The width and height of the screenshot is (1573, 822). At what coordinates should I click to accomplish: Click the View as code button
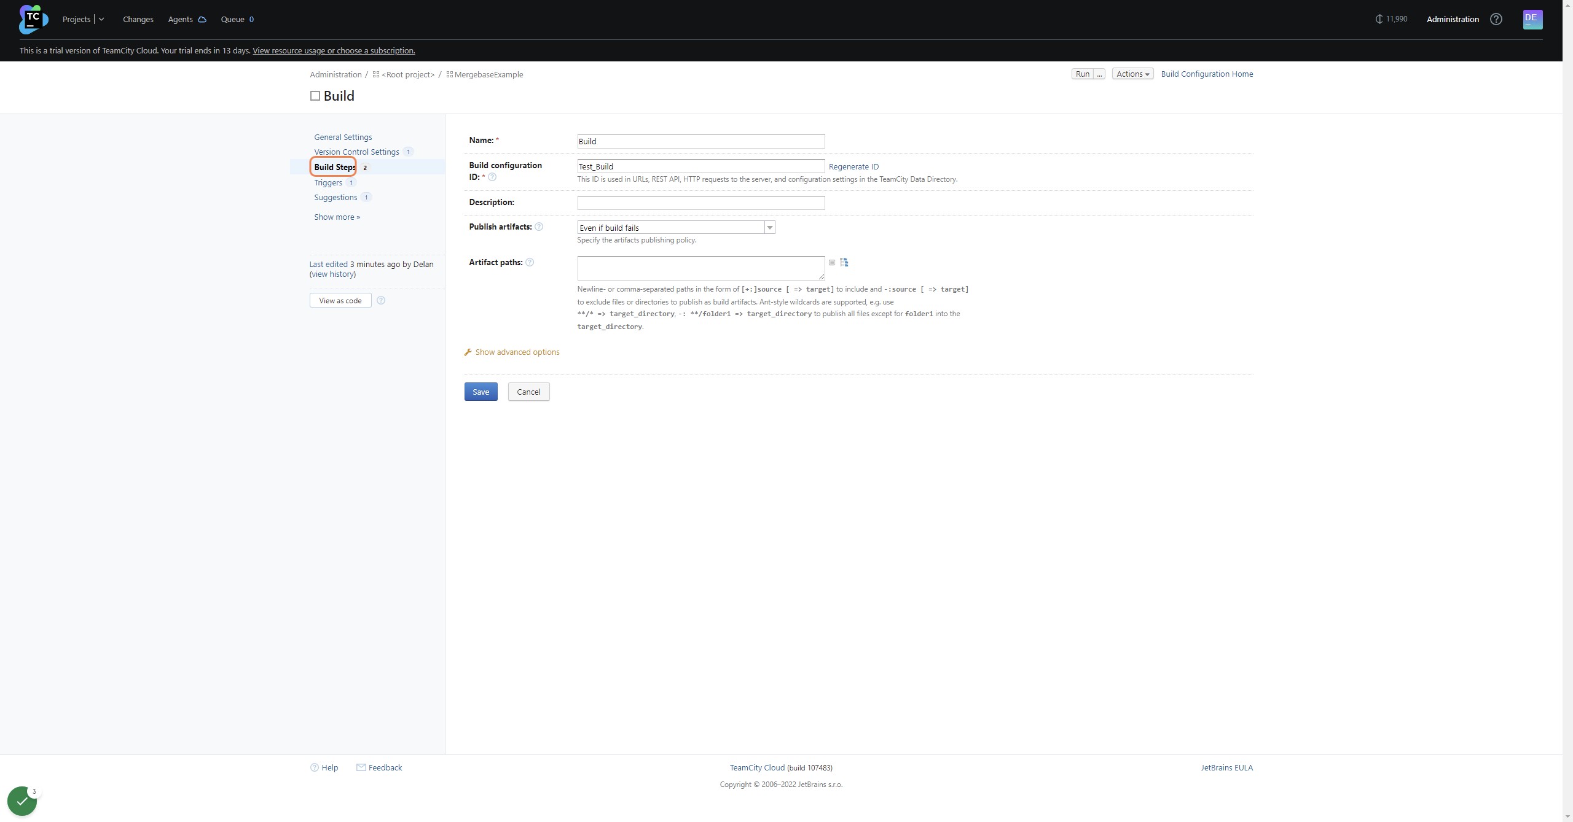tap(340, 300)
